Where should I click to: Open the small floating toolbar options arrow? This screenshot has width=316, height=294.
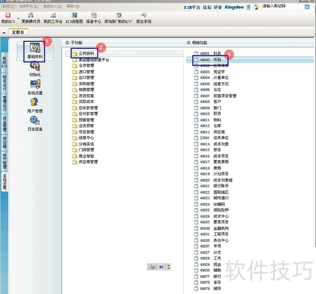point(169,267)
